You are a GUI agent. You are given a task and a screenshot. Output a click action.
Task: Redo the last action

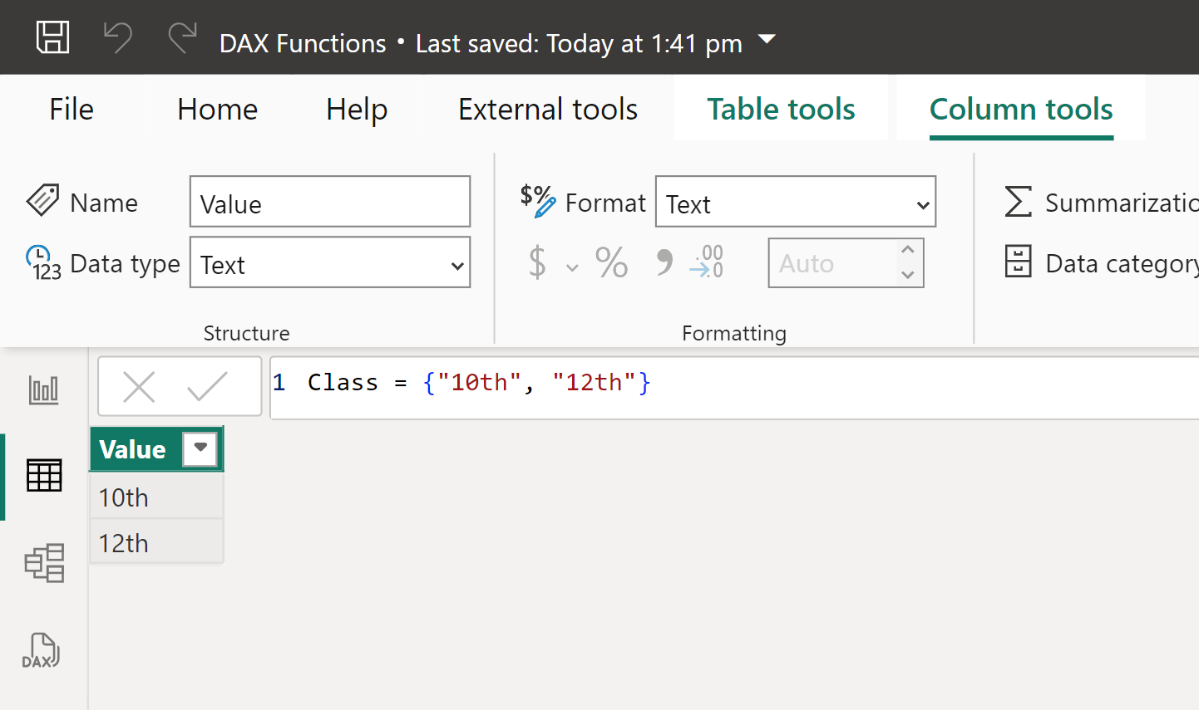(182, 37)
